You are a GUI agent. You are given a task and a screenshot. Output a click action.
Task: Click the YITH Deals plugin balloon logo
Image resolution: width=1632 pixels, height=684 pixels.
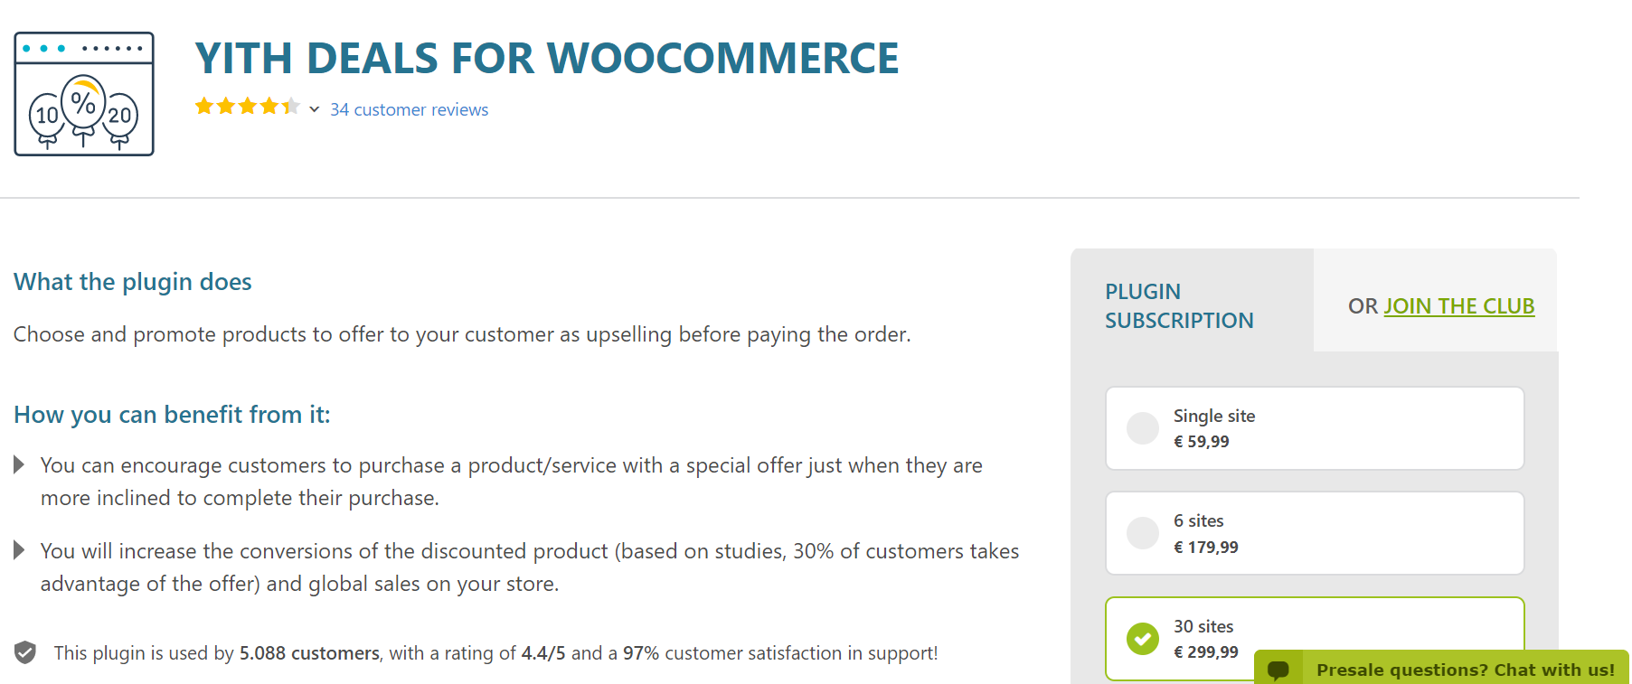84,94
